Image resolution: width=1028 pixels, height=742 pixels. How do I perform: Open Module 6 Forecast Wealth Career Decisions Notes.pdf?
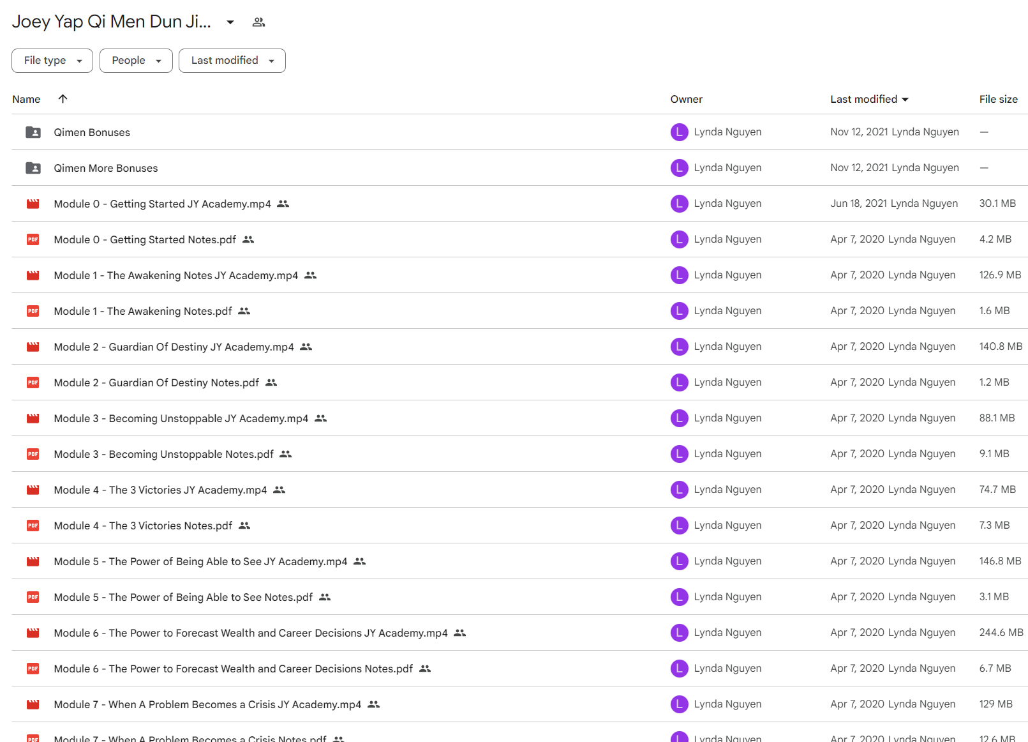click(234, 669)
